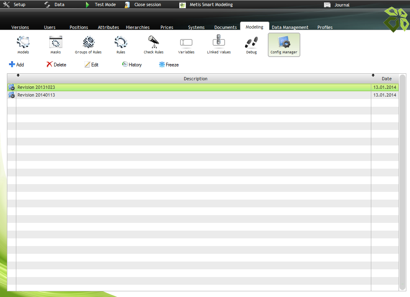Viewport: 410px width, 297px height.
Task: Click the Data arrows icon
Action: pos(47,4)
